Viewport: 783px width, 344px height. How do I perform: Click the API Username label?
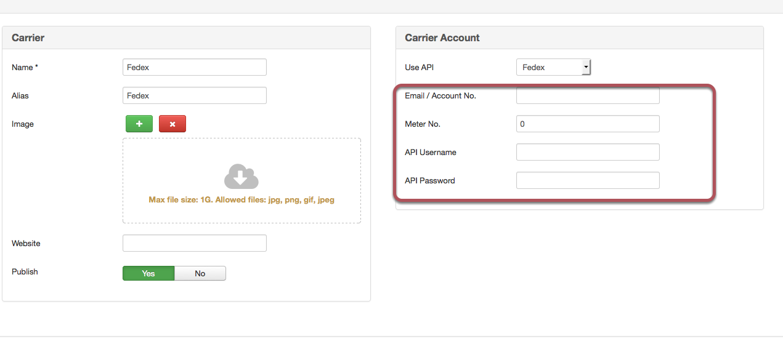431,152
